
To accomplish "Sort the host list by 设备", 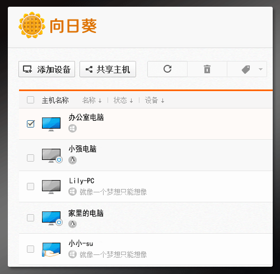I will [155, 100].
